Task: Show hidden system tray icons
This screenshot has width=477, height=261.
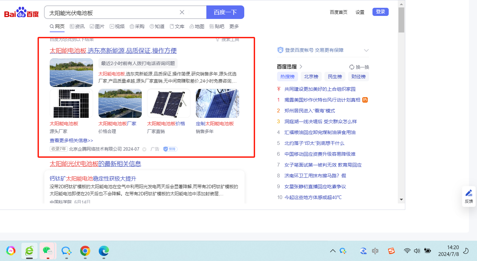Action: 333,251
